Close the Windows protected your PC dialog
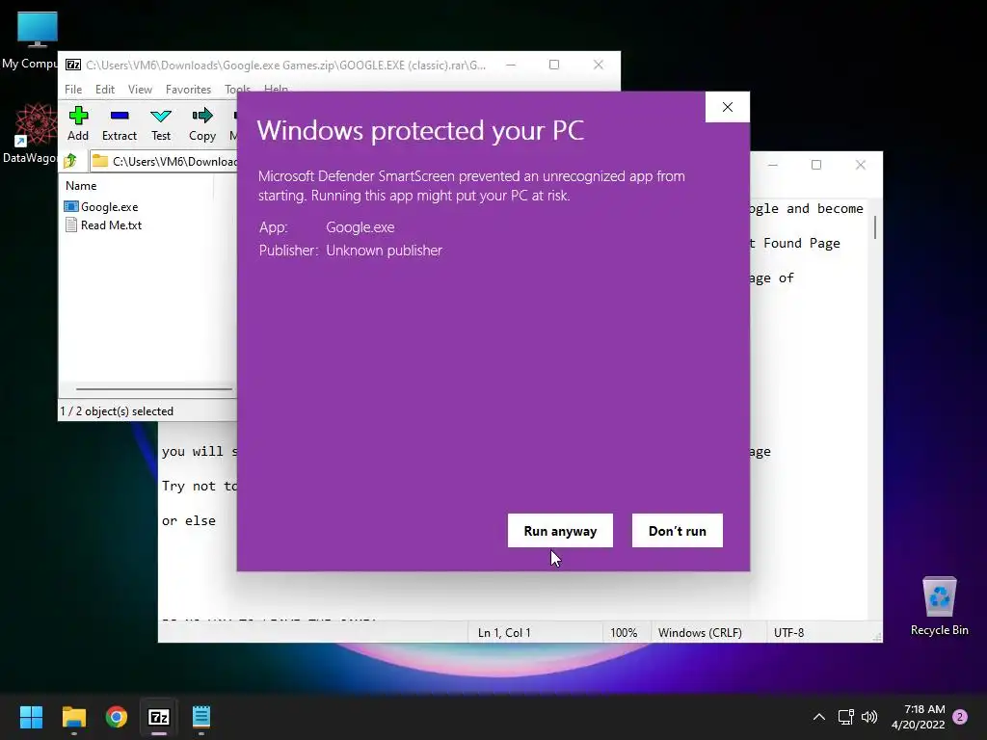 click(727, 107)
